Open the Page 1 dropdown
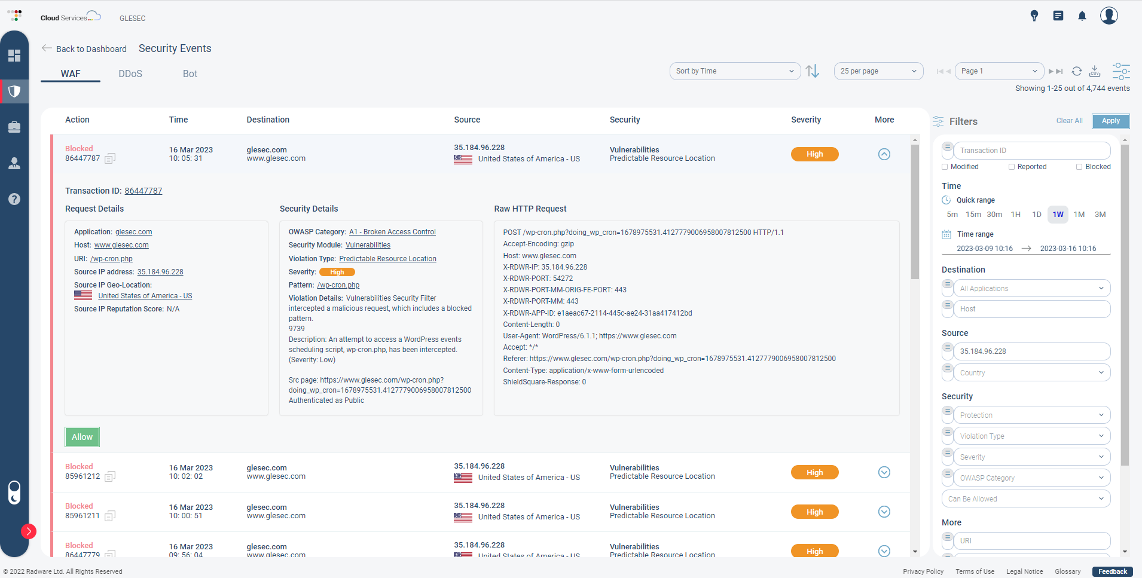This screenshot has width=1142, height=578. click(x=999, y=71)
